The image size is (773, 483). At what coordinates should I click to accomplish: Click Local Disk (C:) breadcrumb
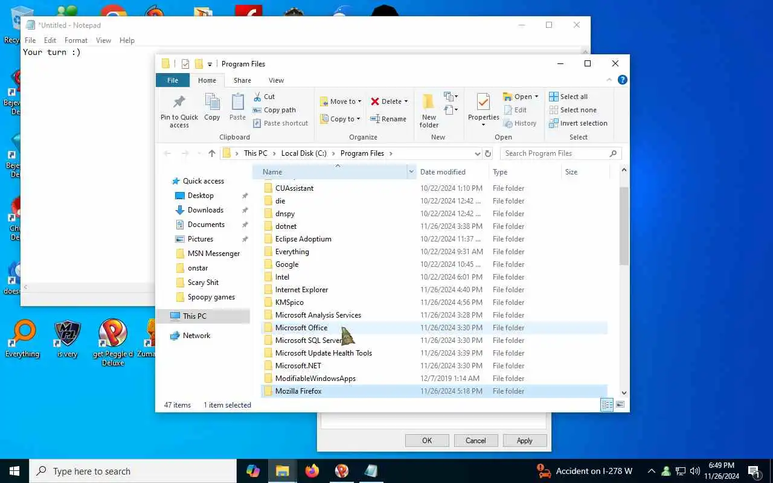click(304, 153)
